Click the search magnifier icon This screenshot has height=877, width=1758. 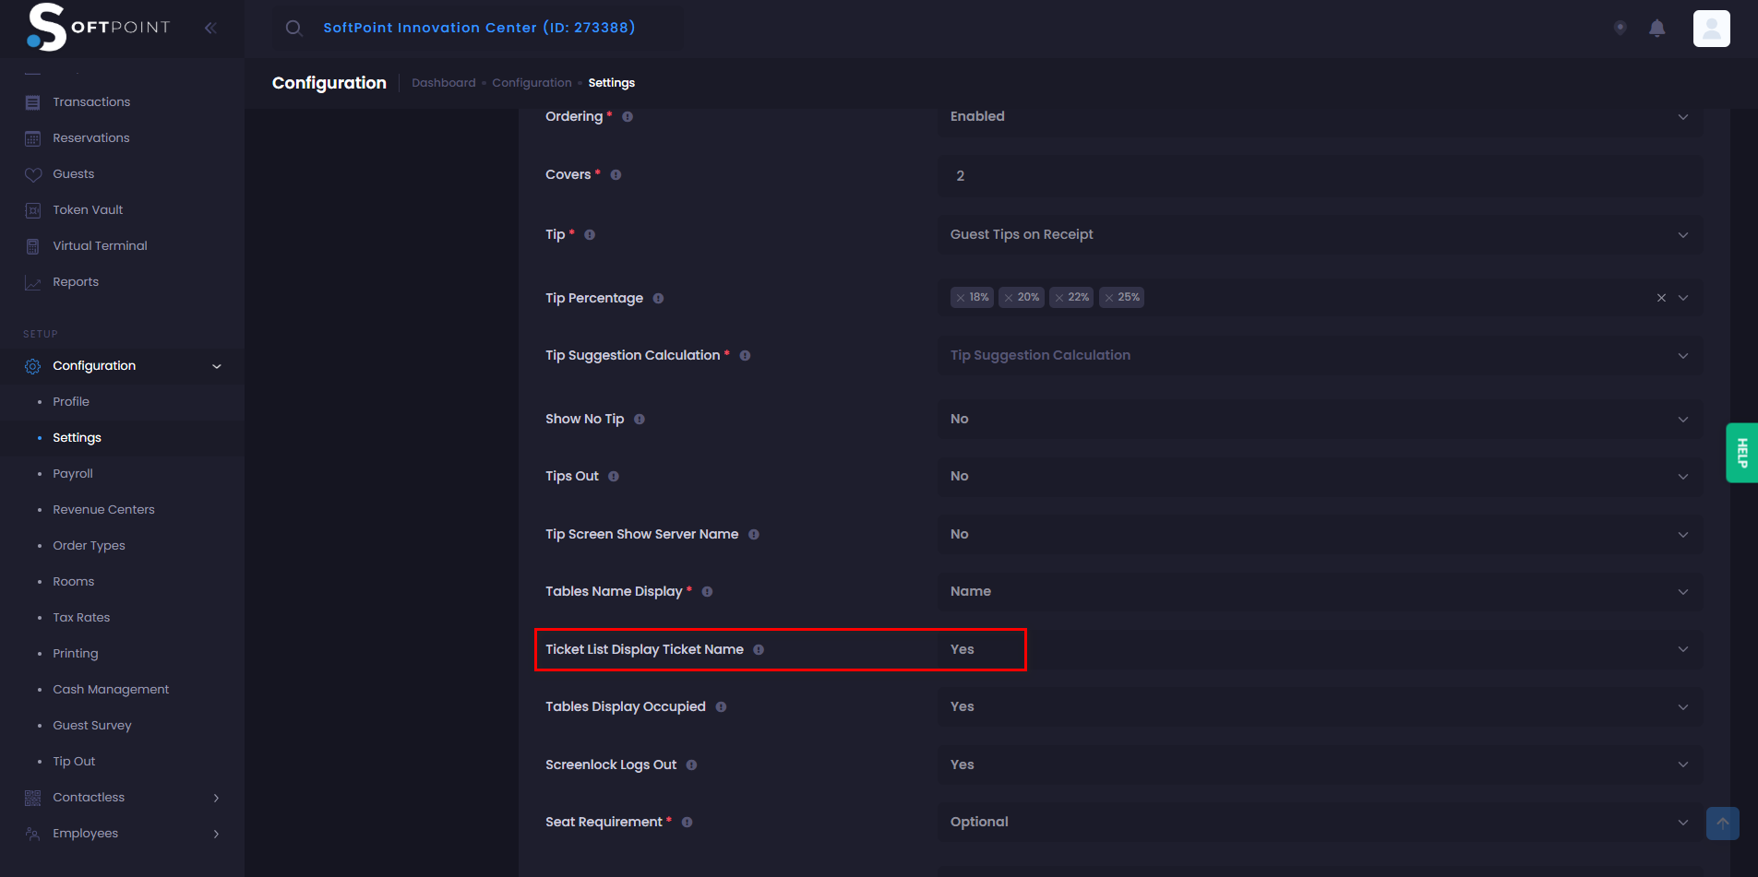(293, 28)
